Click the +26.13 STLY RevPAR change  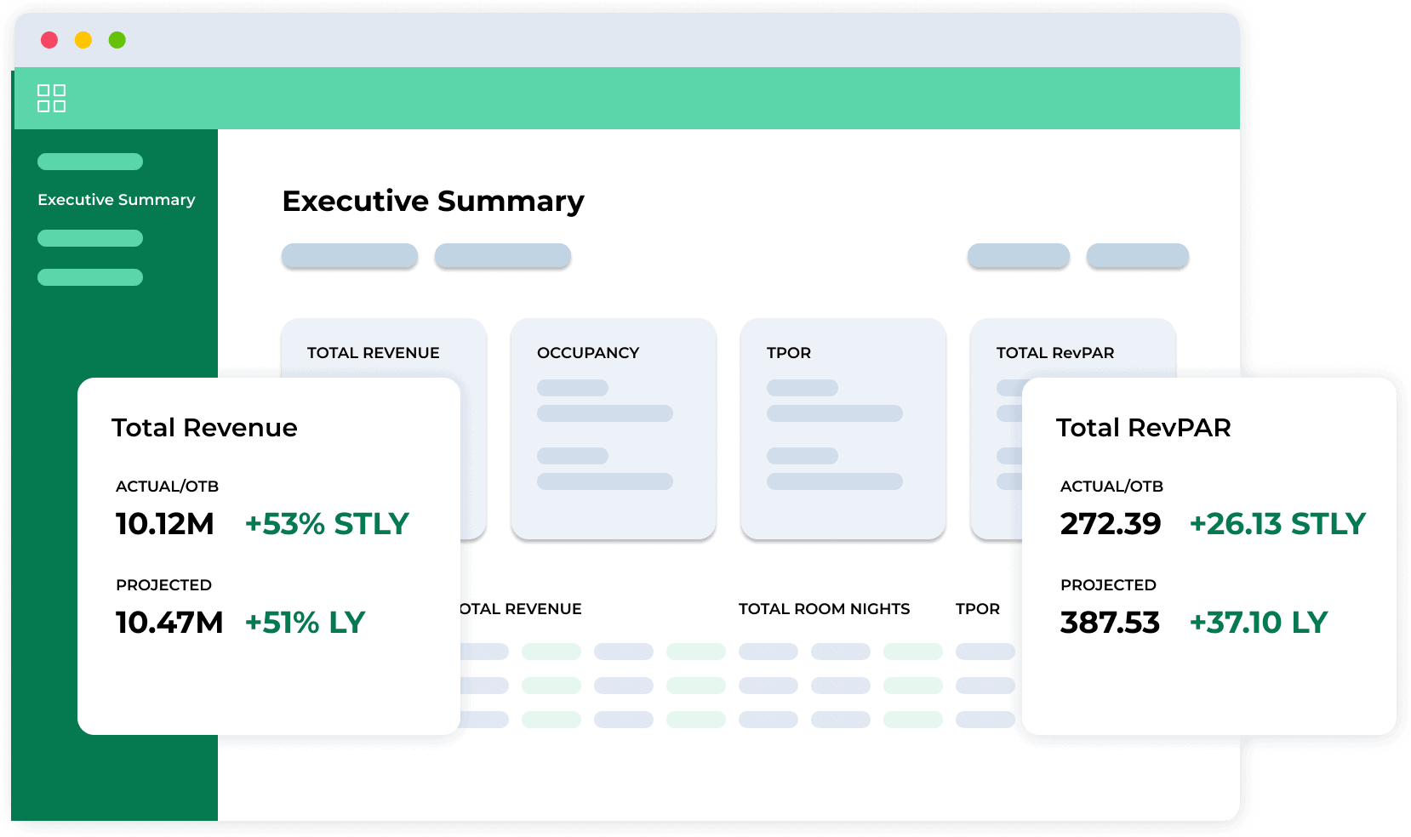coord(1277,524)
